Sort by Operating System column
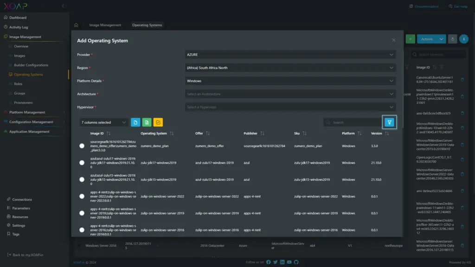Image resolution: width=475 pixels, height=267 pixels. [172, 133]
